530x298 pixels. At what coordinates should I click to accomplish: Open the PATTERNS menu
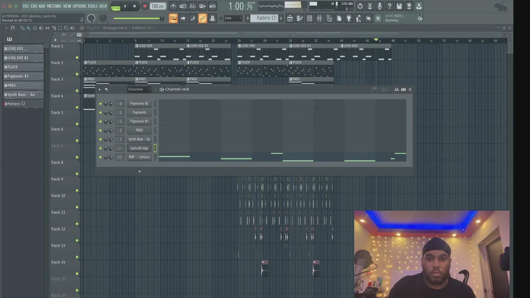54,6
